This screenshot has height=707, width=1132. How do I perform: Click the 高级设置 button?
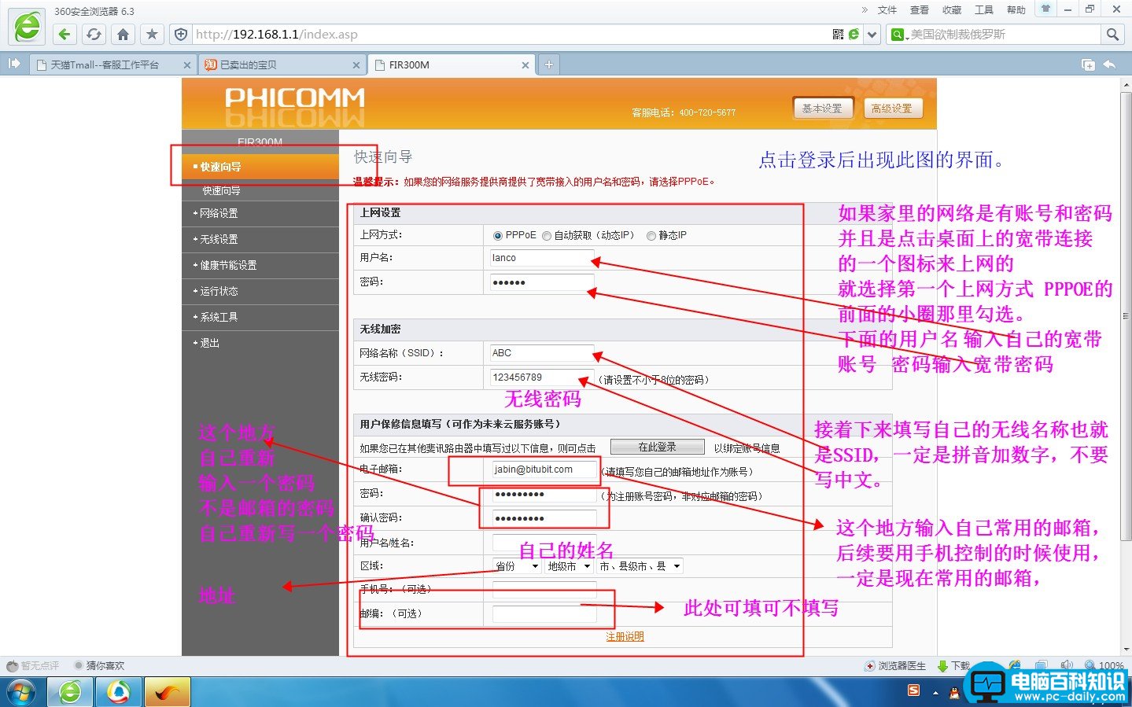(x=892, y=109)
